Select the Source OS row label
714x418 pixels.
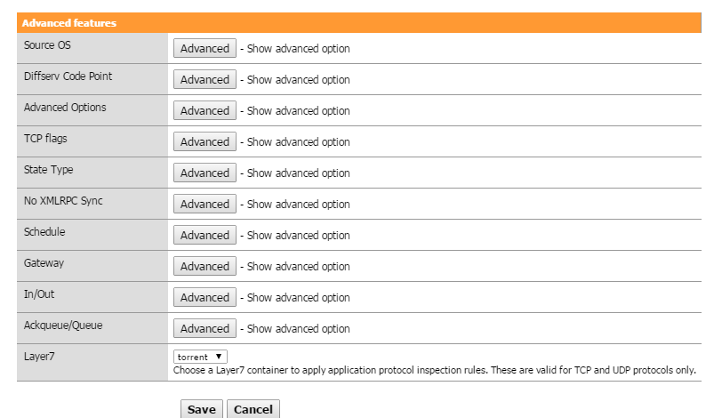(47, 45)
